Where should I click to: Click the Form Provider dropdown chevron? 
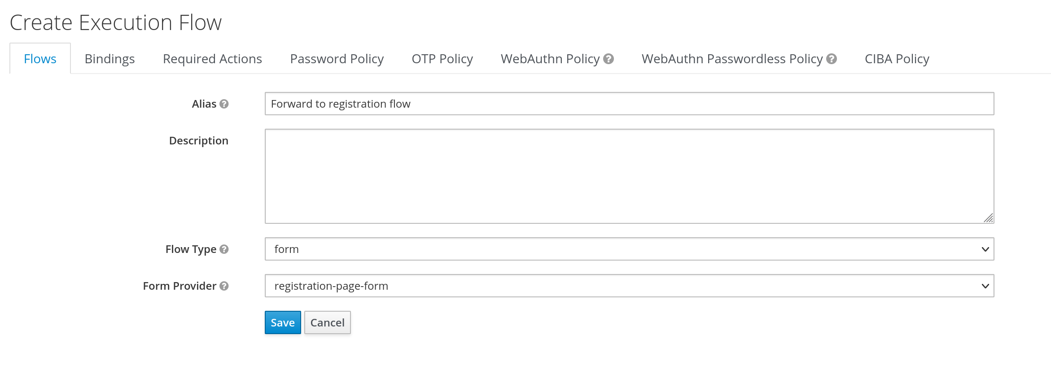click(985, 286)
